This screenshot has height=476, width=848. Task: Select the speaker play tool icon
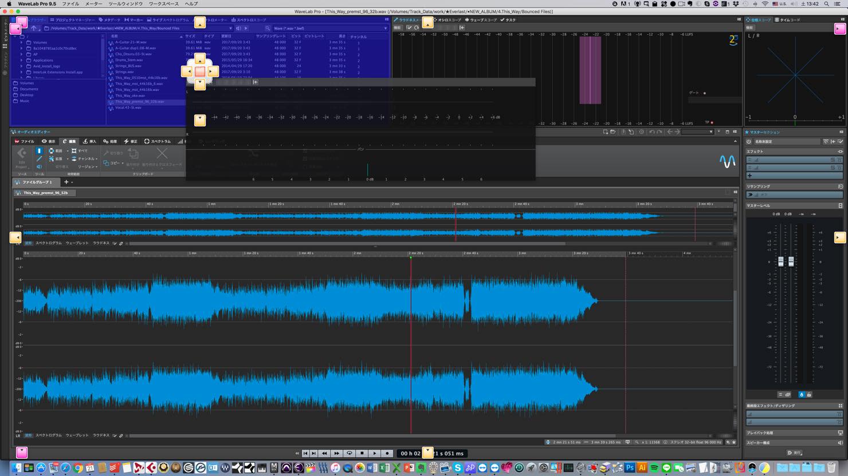(39, 167)
